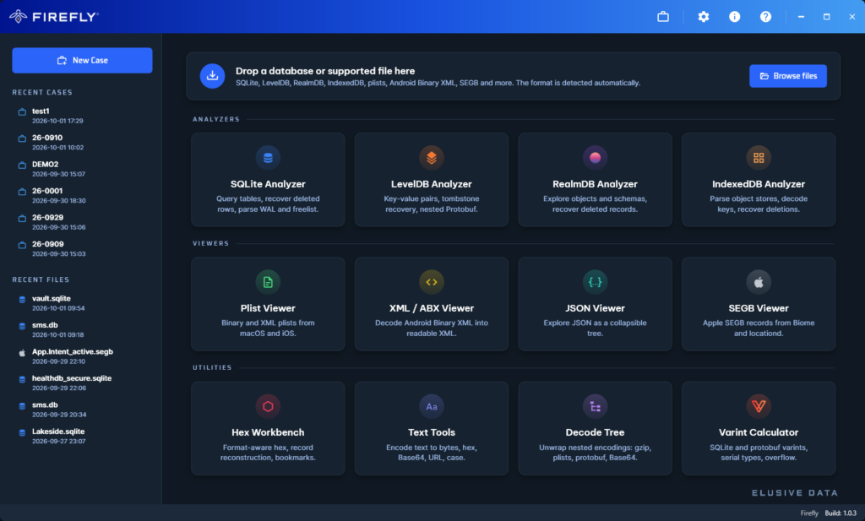
Task: Click the database icon beside Lakeside.sqlite
Action: click(x=22, y=433)
